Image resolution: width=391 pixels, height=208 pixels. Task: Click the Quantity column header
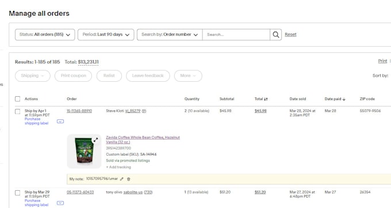click(192, 99)
